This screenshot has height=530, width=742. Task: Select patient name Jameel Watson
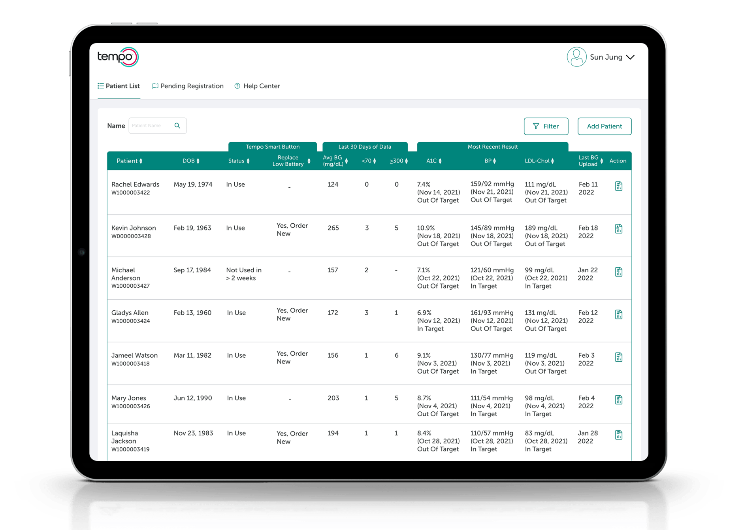(x=134, y=355)
